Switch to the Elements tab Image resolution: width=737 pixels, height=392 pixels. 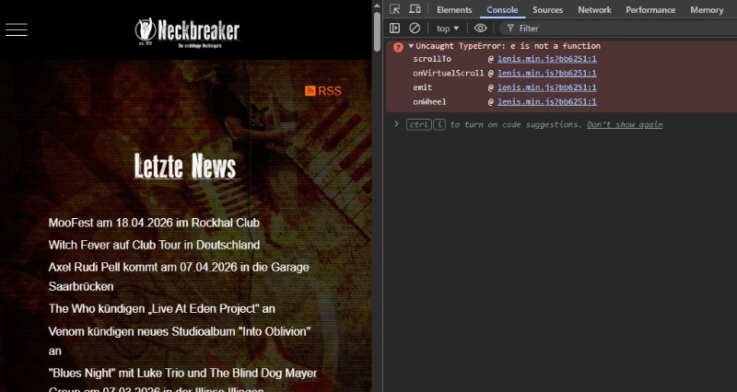(x=454, y=9)
